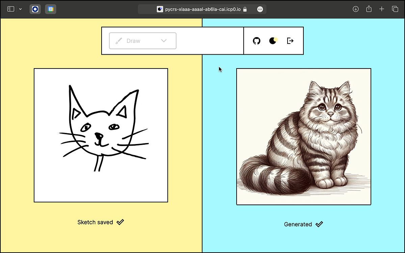Expand the sidebar options chevron
The height and width of the screenshot is (253, 405).
[x=20, y=9]
